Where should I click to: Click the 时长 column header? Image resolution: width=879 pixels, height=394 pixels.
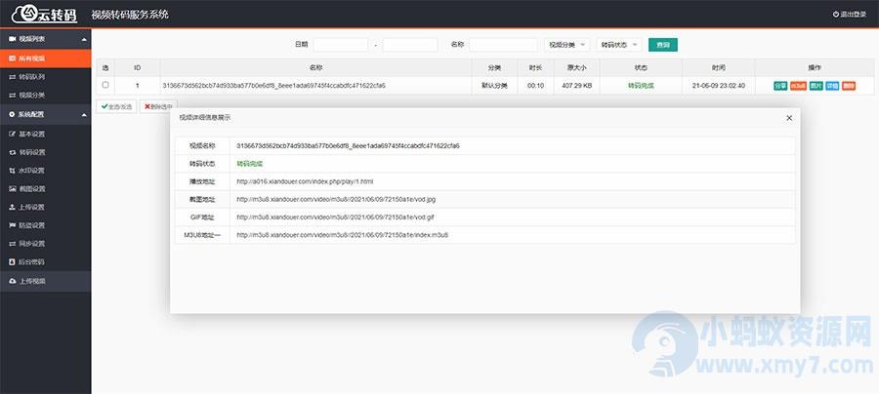coord(535,67)
